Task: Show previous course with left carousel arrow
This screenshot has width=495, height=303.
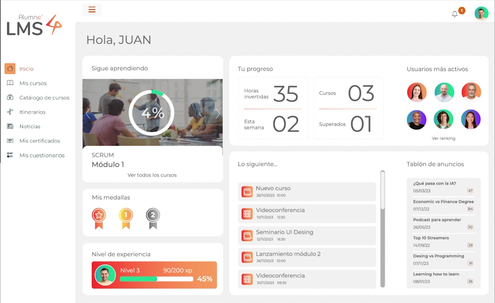Action: 88,114
